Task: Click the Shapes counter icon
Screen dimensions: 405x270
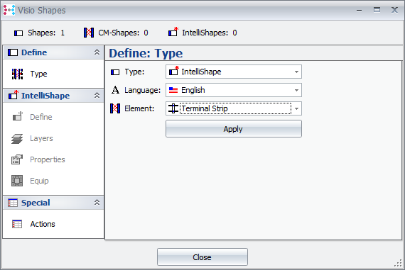Action: tap(18, 33)
